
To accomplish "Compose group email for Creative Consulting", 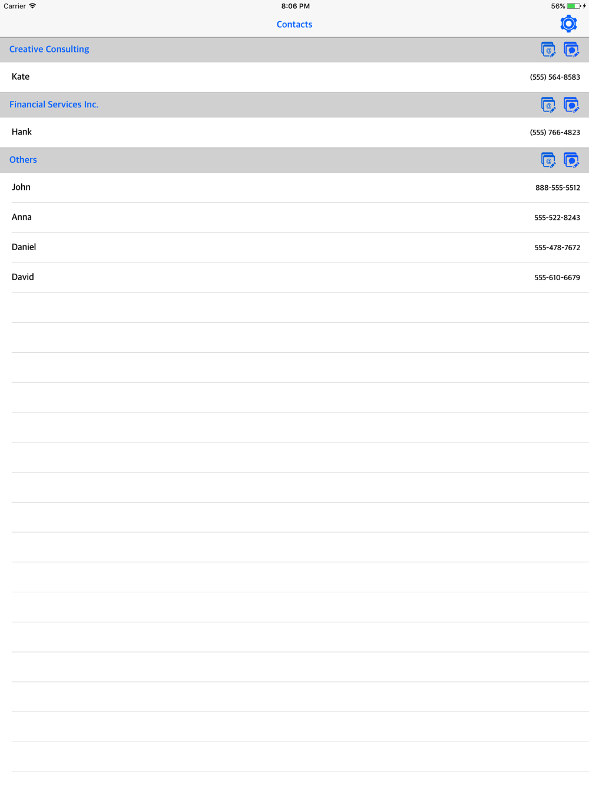I will (x=548, y=50).
